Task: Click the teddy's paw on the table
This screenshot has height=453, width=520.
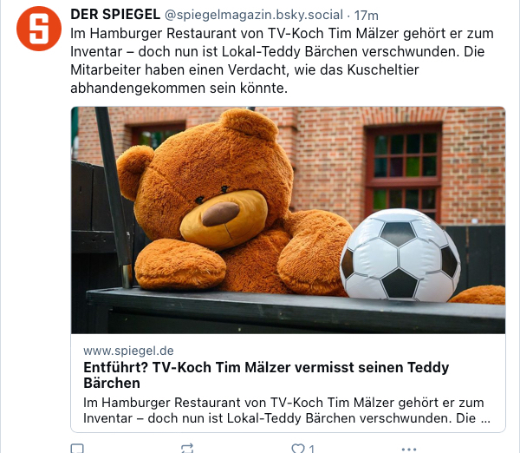Action: (x=180, y=264)
